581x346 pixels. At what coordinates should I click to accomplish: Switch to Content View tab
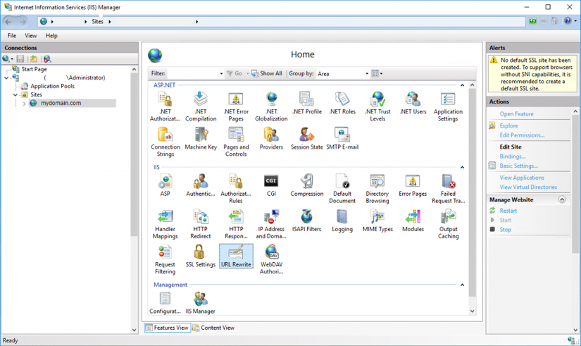213,328
